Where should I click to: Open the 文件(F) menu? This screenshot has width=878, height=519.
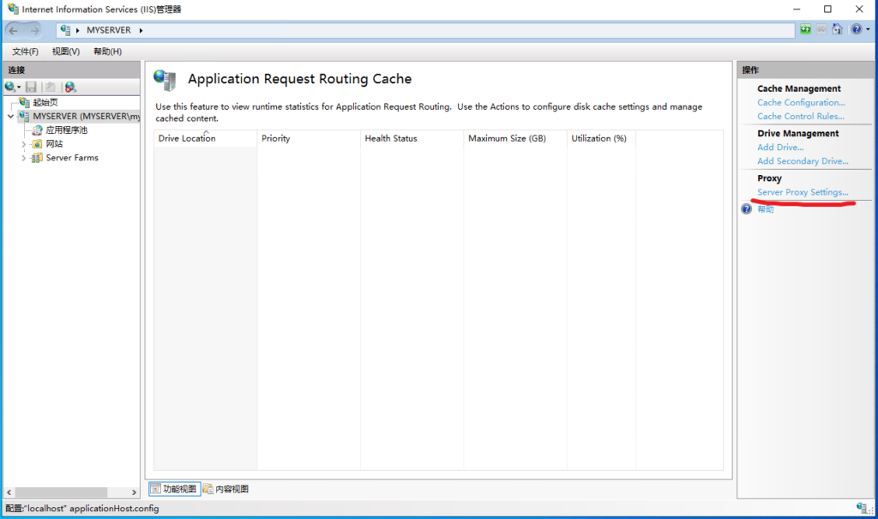(25, 51)
